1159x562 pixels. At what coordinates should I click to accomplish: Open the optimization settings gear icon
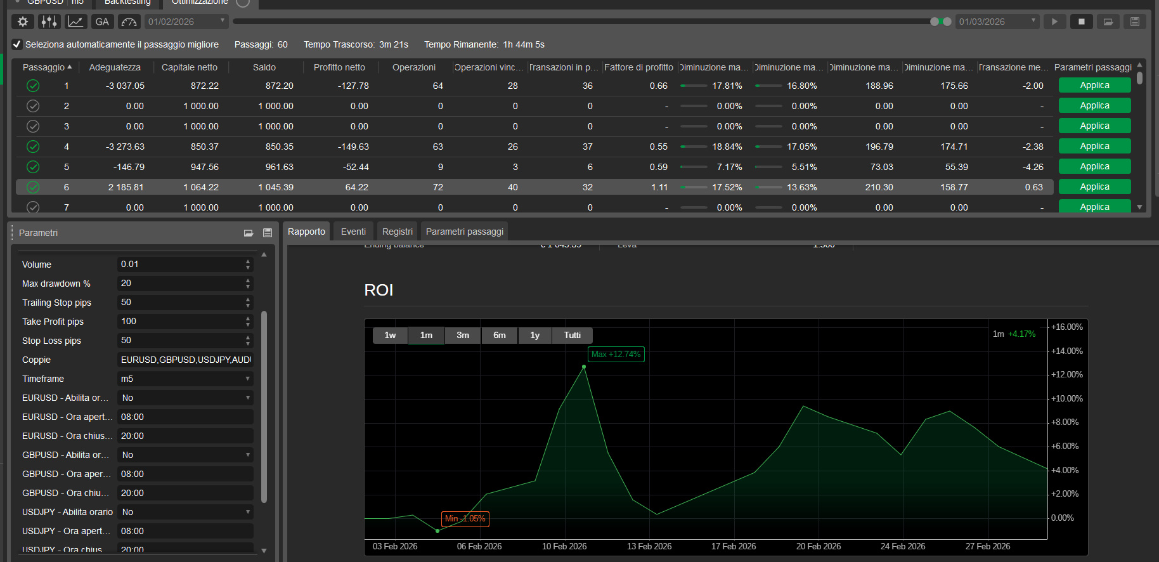(23, 22)
